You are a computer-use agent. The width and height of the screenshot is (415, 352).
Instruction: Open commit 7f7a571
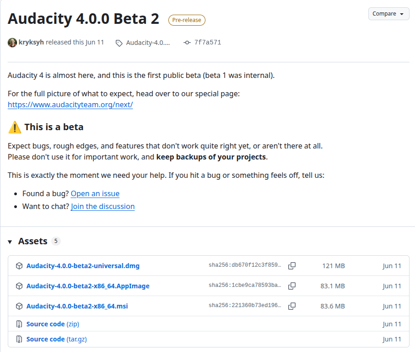click(x=208, y=43)
